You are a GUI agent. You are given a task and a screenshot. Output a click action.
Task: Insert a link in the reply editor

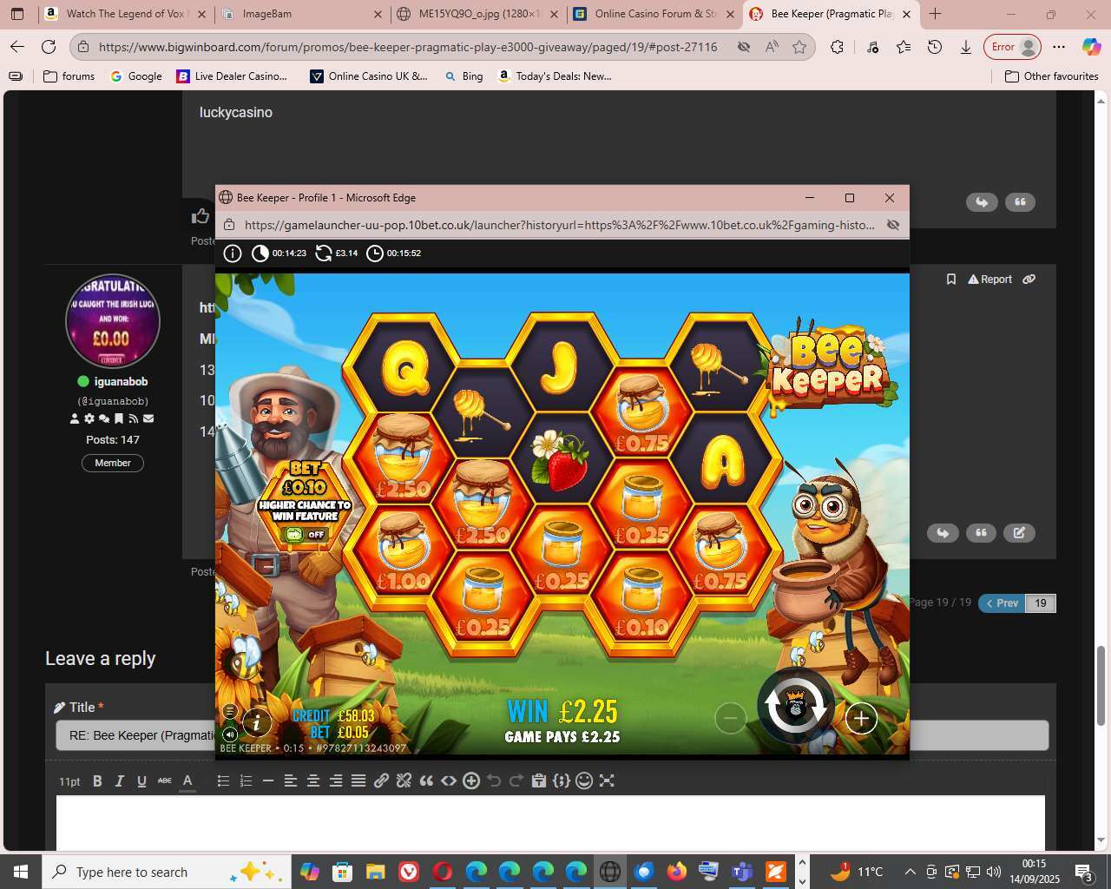tap(381, 781)
